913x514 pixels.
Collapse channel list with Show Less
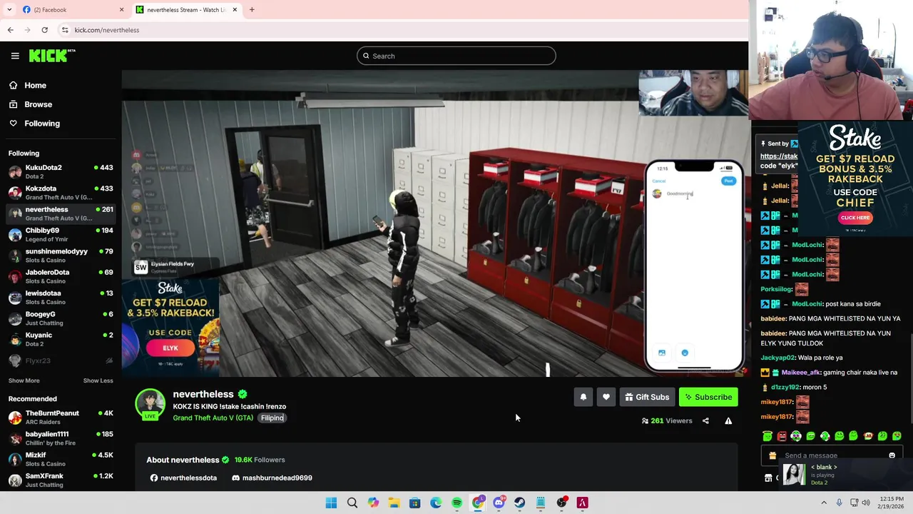(x=98, y=381)
